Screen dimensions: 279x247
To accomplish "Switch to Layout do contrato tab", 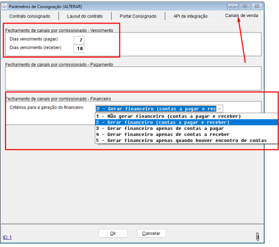I will tap(85, 16).
